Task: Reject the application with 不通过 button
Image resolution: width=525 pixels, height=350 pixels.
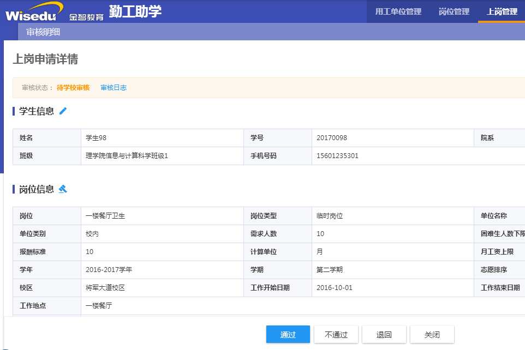Action: click(x=336, y=334)
